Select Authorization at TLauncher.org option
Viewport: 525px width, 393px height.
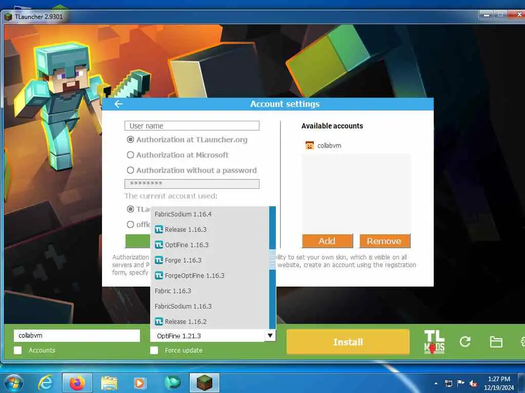(x=130, y=139)
